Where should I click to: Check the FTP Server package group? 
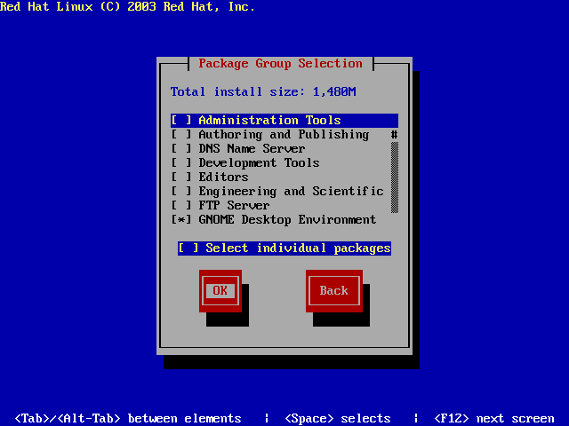[x=220, y=205]
